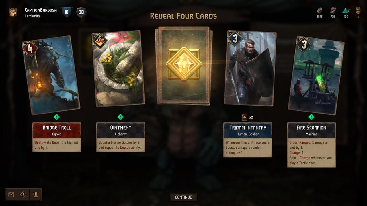Open the friends profile icon
367x206 pixels.
[35, 195]
